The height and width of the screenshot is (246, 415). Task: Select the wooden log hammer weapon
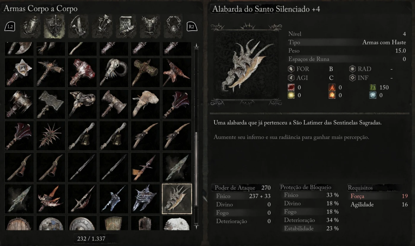pyautogui.click(x=145, y=72)
